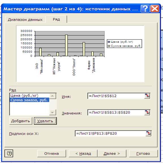
Task: Select the Ряд tab
Action: pyautogui.click(x=56, y=19)
